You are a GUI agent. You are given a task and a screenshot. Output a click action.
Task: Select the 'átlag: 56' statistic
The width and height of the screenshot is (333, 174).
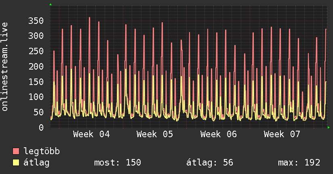[210, 163]
